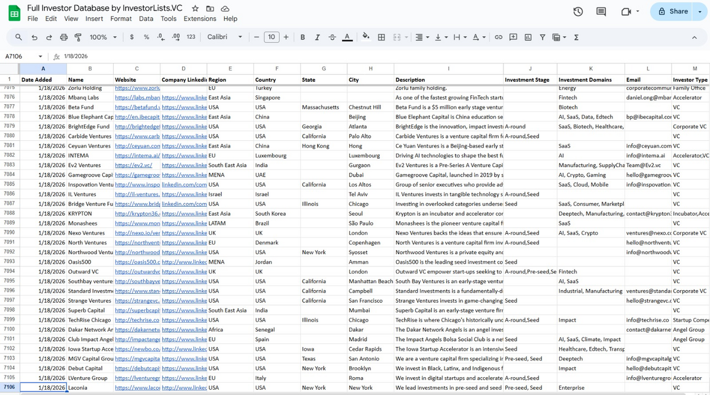Image resolution: width=710 pixels, height=395 pixels.
Task: Open version history
Action: 577,11
